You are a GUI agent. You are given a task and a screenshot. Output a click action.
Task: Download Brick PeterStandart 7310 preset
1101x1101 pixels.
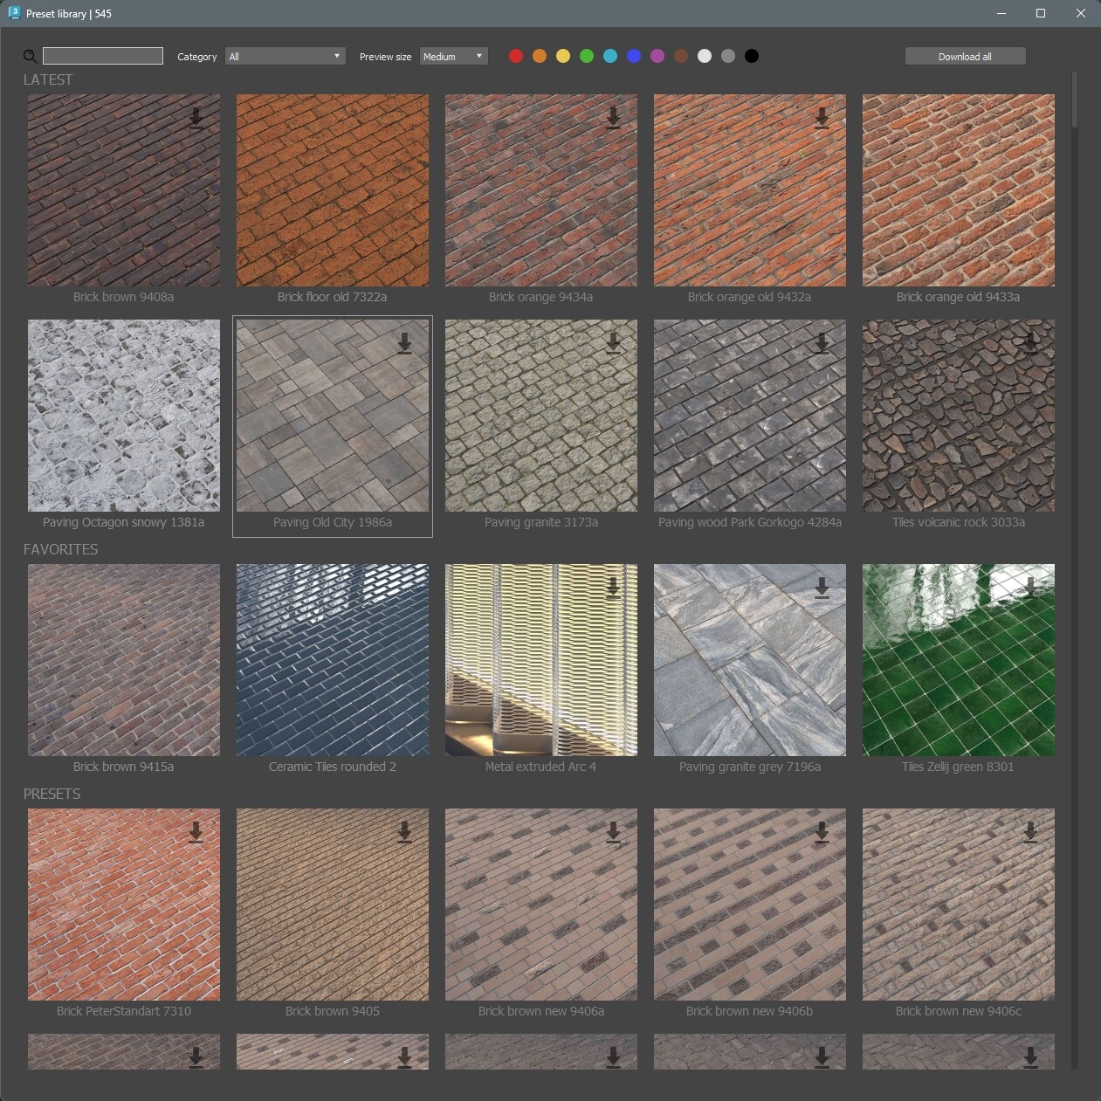click(x=196, y=832)
